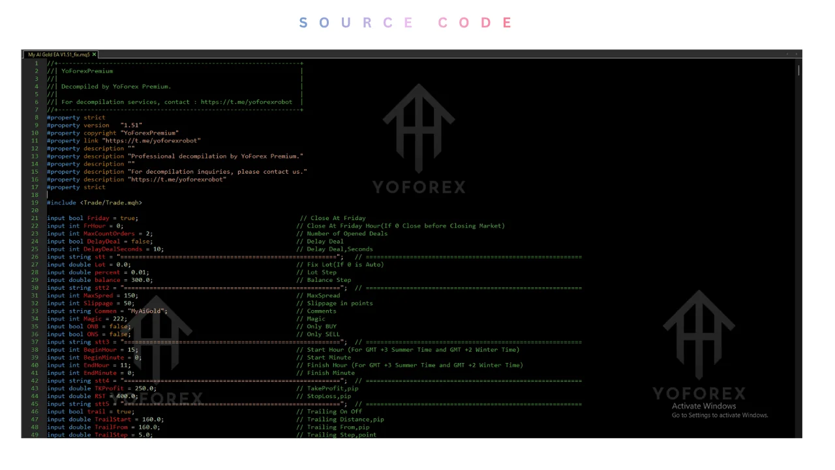Image resolution: width=835 pixels, height=470 pixels.
Task: Click the "// Close At Friday" comment on line 21
Action: 333,218
